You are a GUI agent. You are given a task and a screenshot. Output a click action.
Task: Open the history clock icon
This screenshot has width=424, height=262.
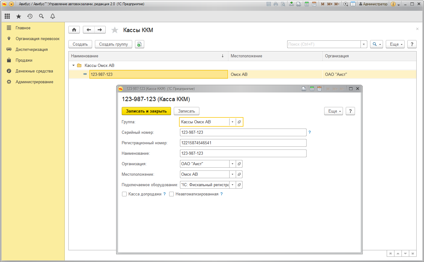(x=30, y=16)
